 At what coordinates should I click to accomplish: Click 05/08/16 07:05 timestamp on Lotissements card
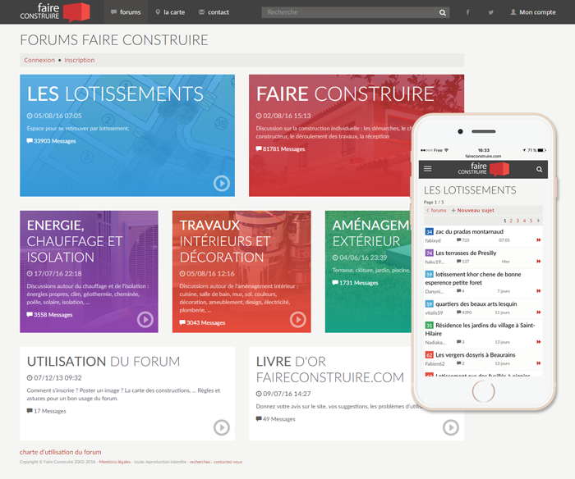[54, 116]
